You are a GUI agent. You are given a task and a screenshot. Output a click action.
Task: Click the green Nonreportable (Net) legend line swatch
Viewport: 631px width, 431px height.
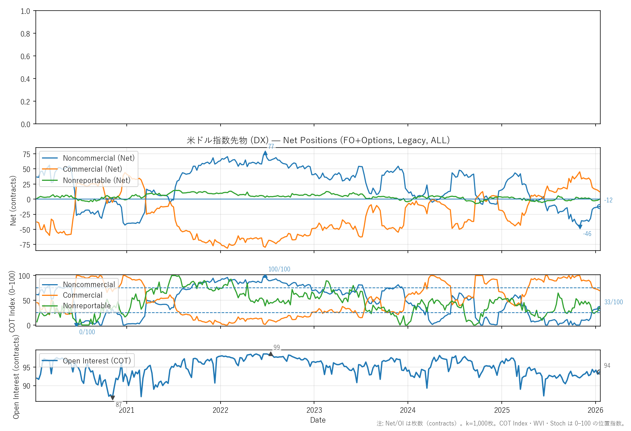coord(50,180)
